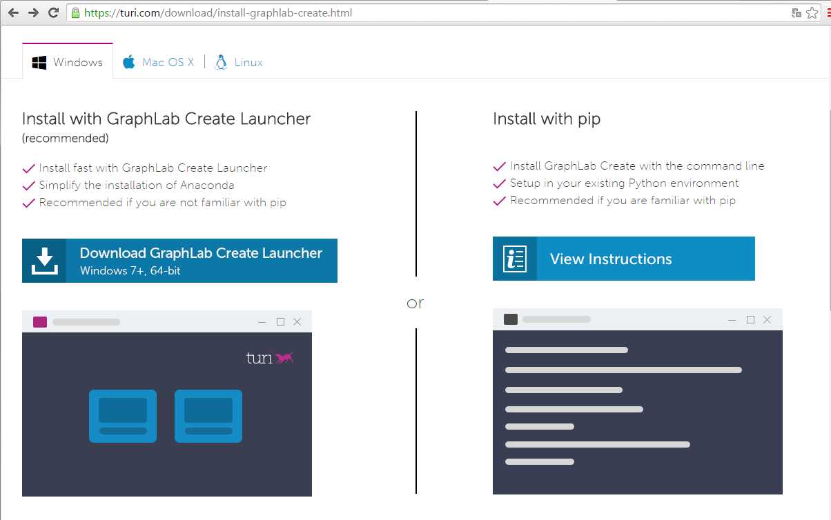Click "Recommended if you are not familiar with pip"

pyautogui.click(x=162, y=202)
